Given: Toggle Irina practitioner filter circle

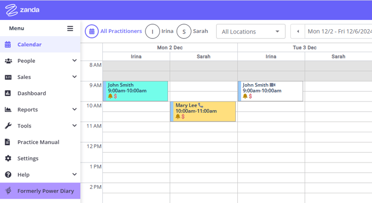Looking at the screenshot, I should click(x=152, y=31).
